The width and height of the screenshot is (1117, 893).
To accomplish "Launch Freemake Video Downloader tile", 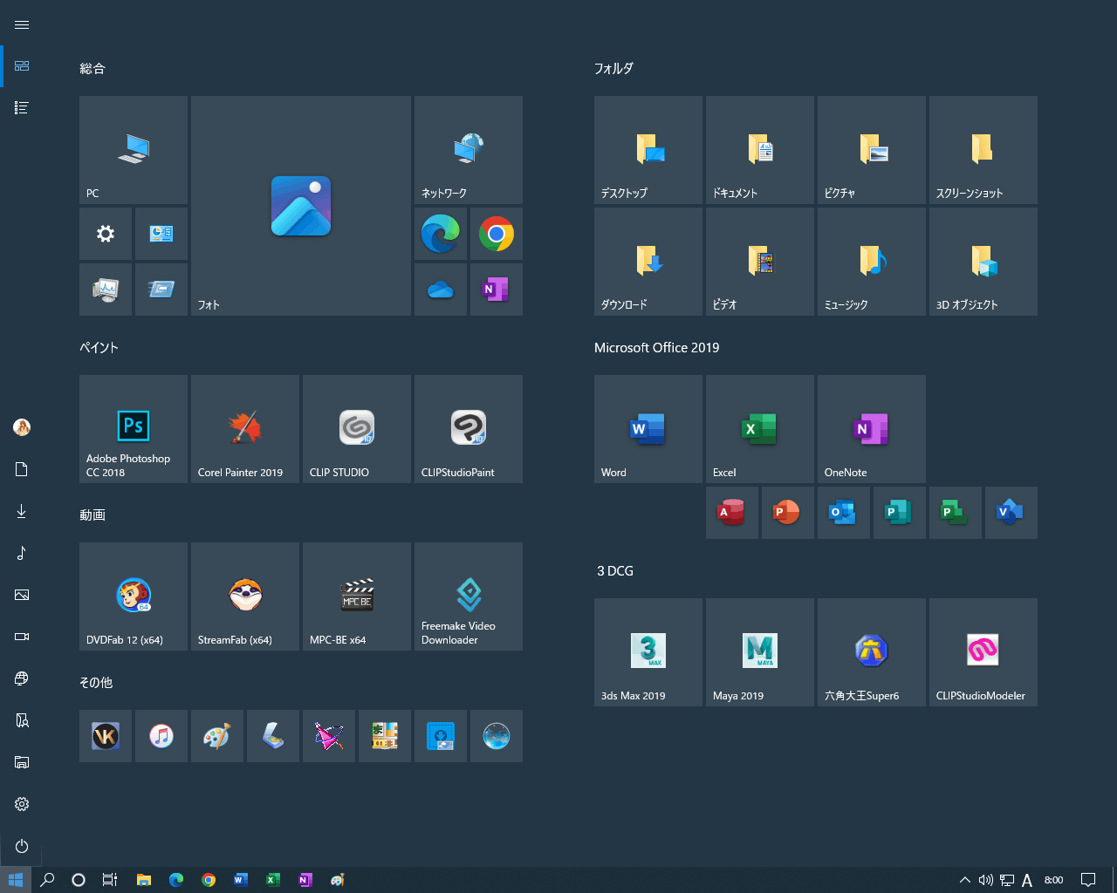I will coord(469,596).
